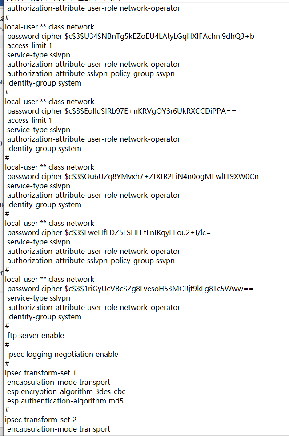The image size is (289, 436).
Task: Click "access-limit 1" below the U34S password
Action: click(29, 45)
